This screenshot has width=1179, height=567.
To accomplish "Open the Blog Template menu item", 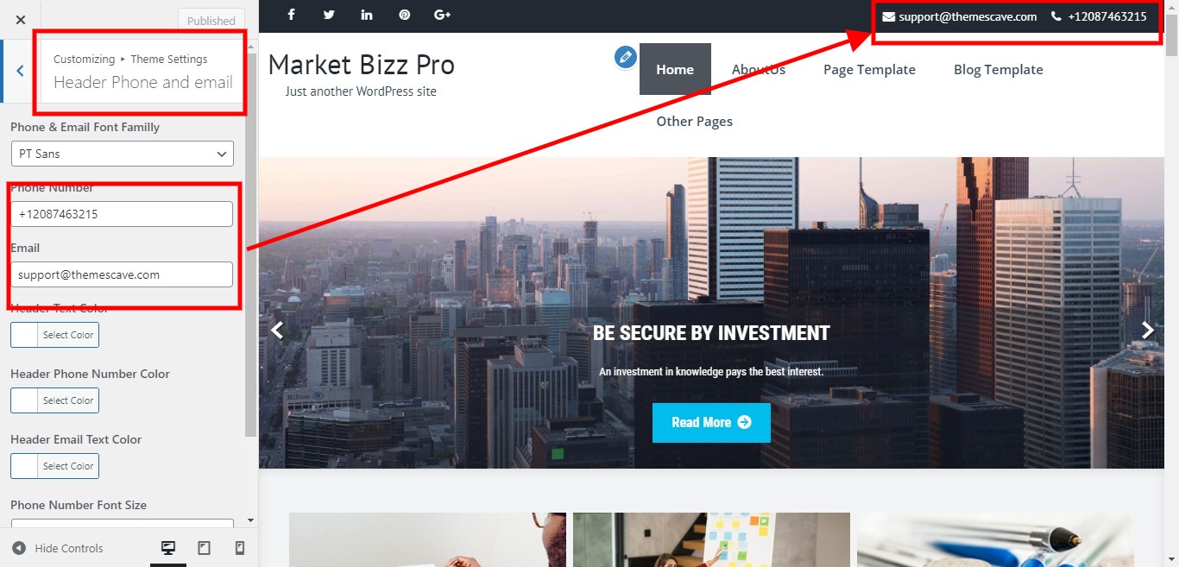I will (999, 69).
